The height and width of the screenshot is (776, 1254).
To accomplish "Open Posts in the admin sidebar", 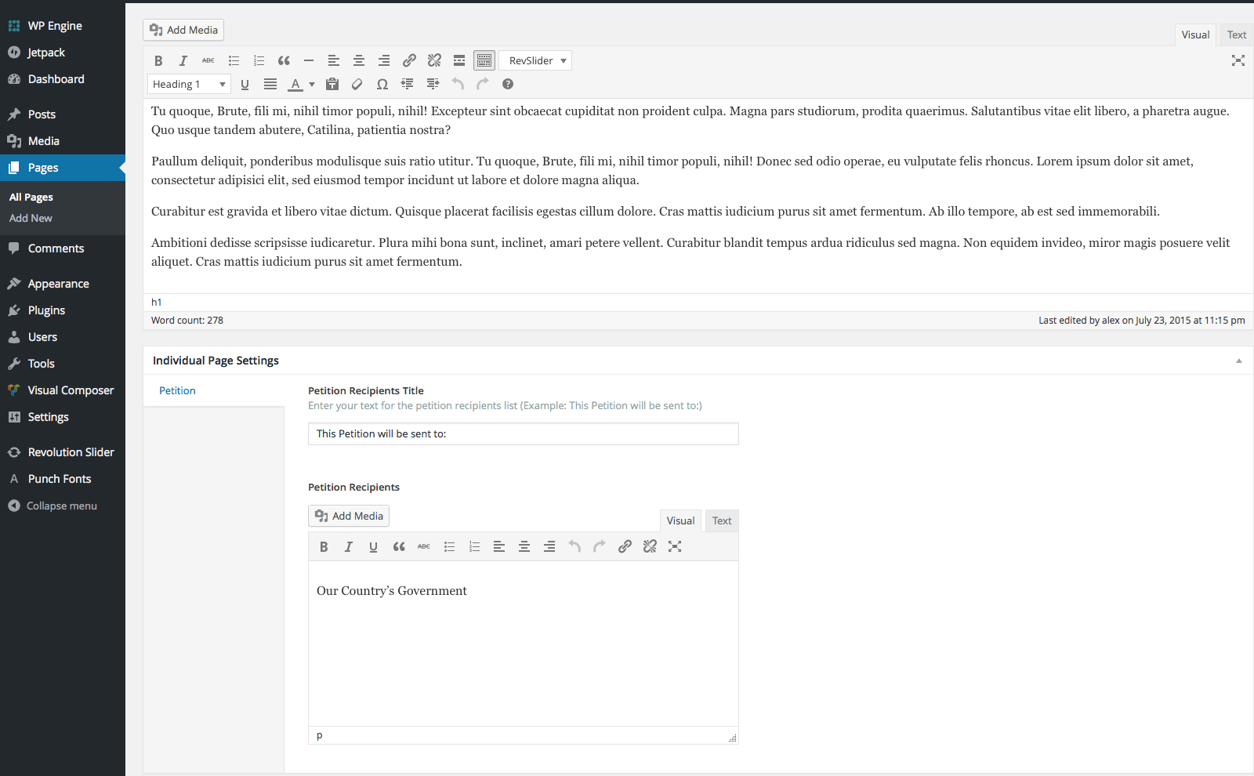I will (63, 114).
